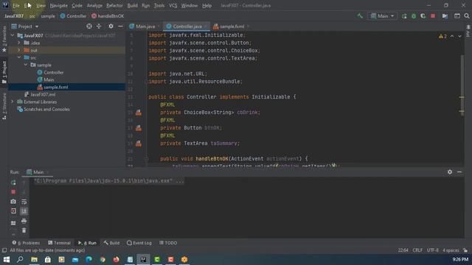Toggle scroll to end in Run console

tap(24, 211)
